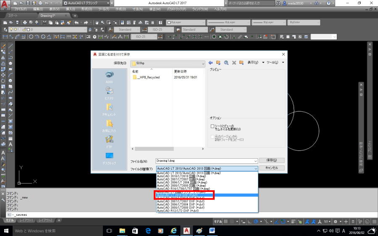378x236 pixels.
Task: Click the キャンセル cancel button
Action: coord(272,168)
